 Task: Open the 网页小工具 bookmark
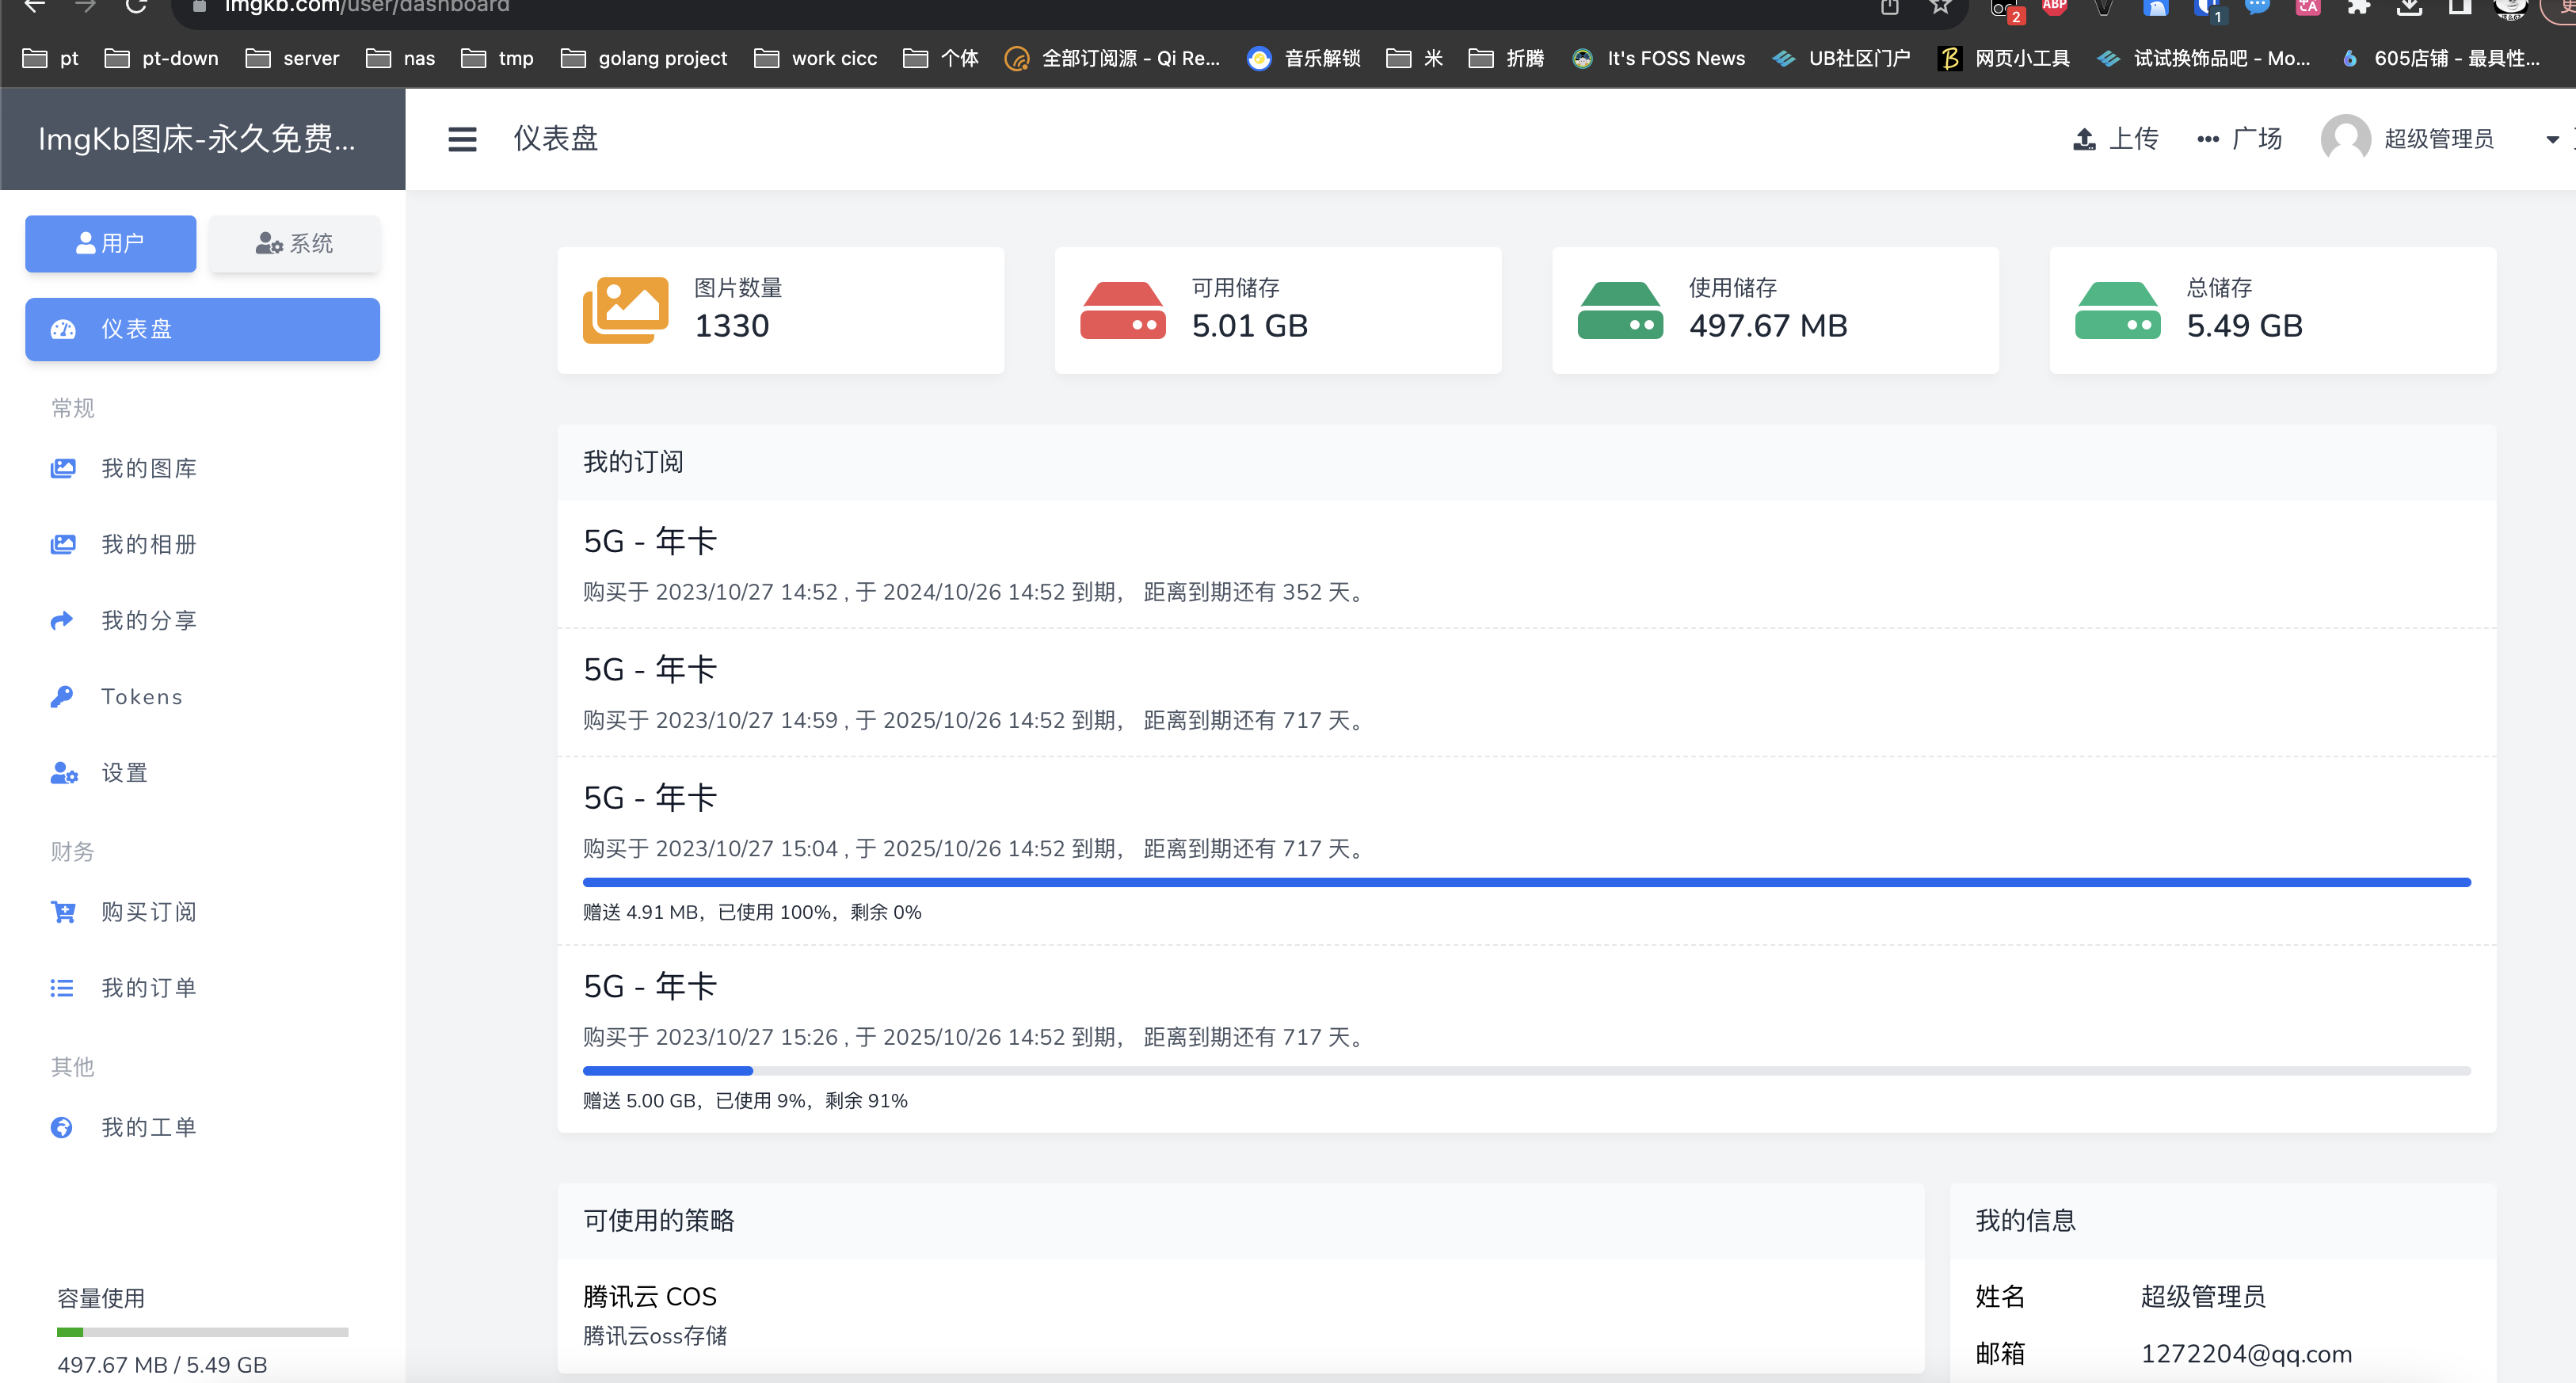(x=2004, y=58)
